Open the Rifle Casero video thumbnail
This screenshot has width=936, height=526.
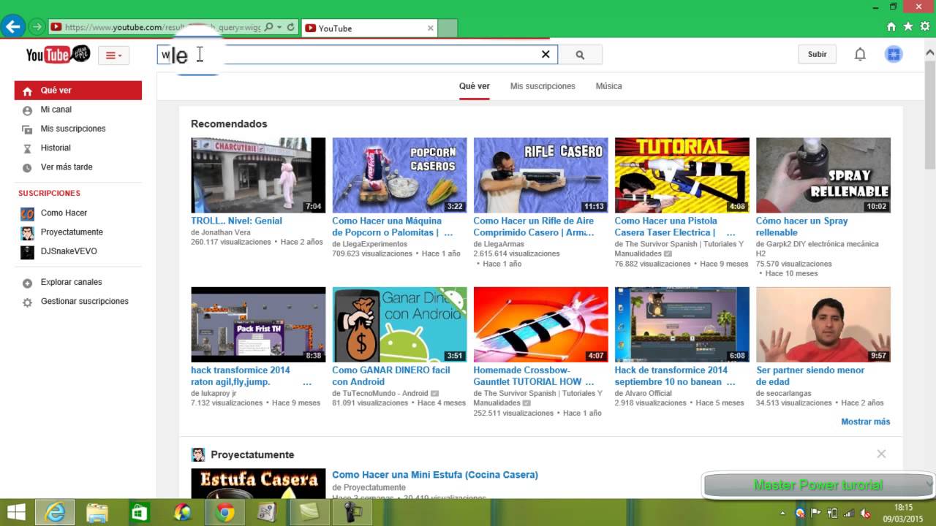click(540, 175)
